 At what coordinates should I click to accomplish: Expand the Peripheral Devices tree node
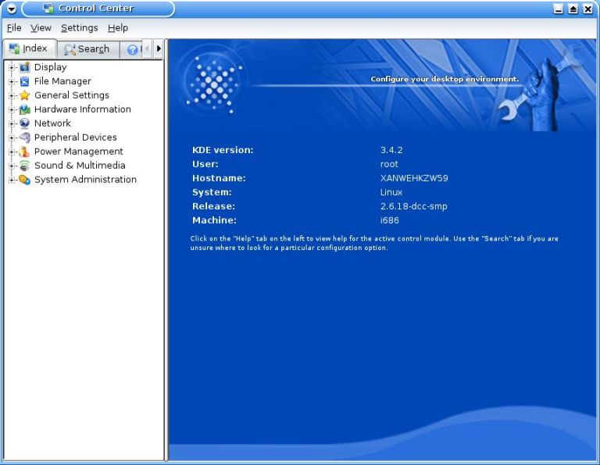coord(12,138)
